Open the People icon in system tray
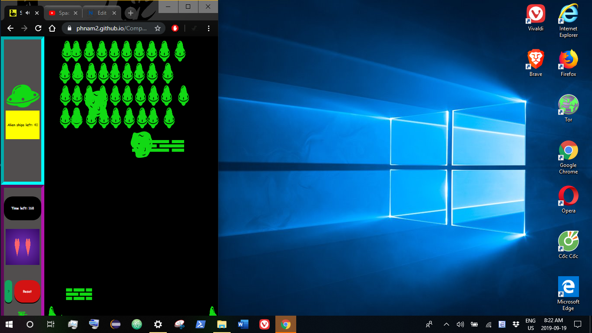592x333 pixels. (430, 324)
